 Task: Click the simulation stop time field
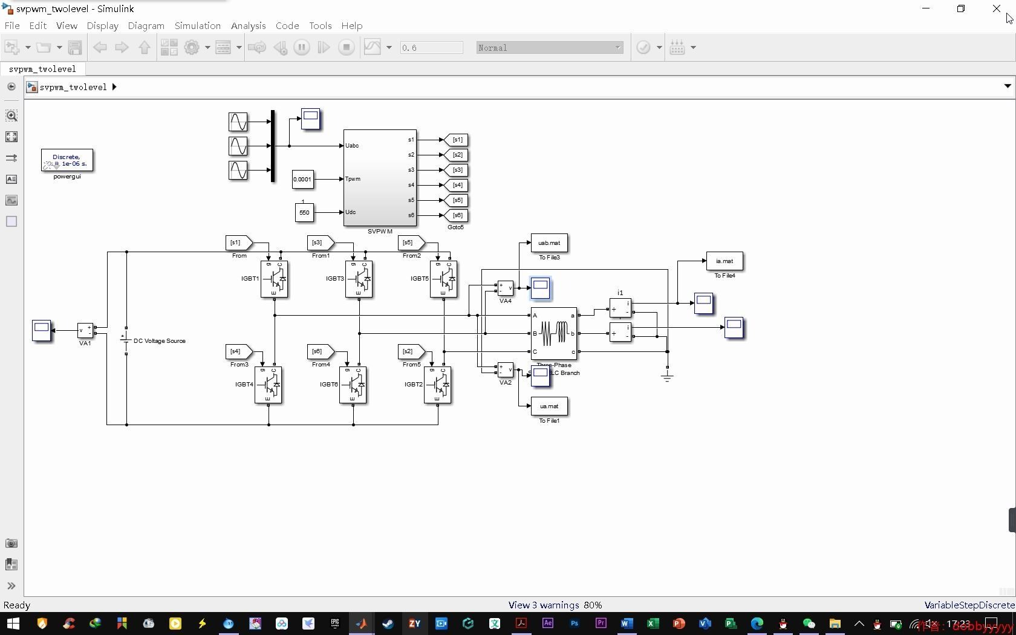coord(431,47)
